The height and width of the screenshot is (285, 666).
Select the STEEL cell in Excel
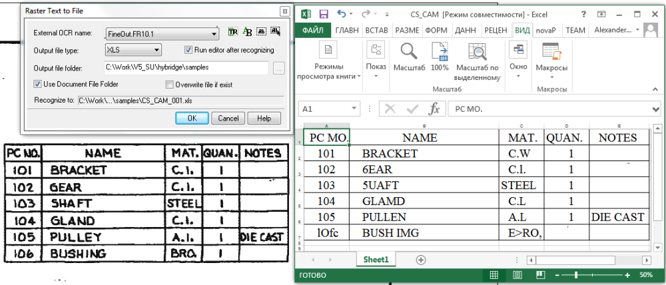point(521,185)
